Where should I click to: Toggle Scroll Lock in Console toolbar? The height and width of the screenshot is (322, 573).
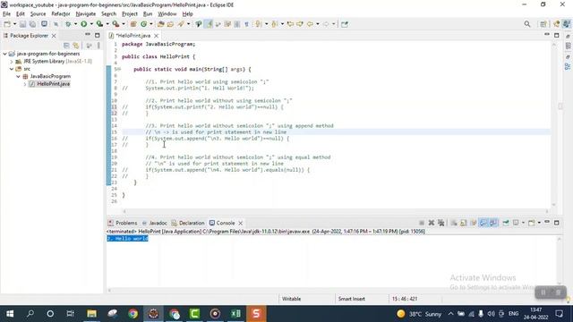tap(464, 223)
